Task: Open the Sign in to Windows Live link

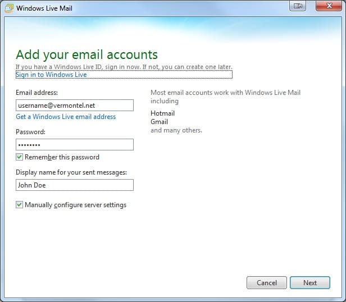Action: (x=51, y=75)
